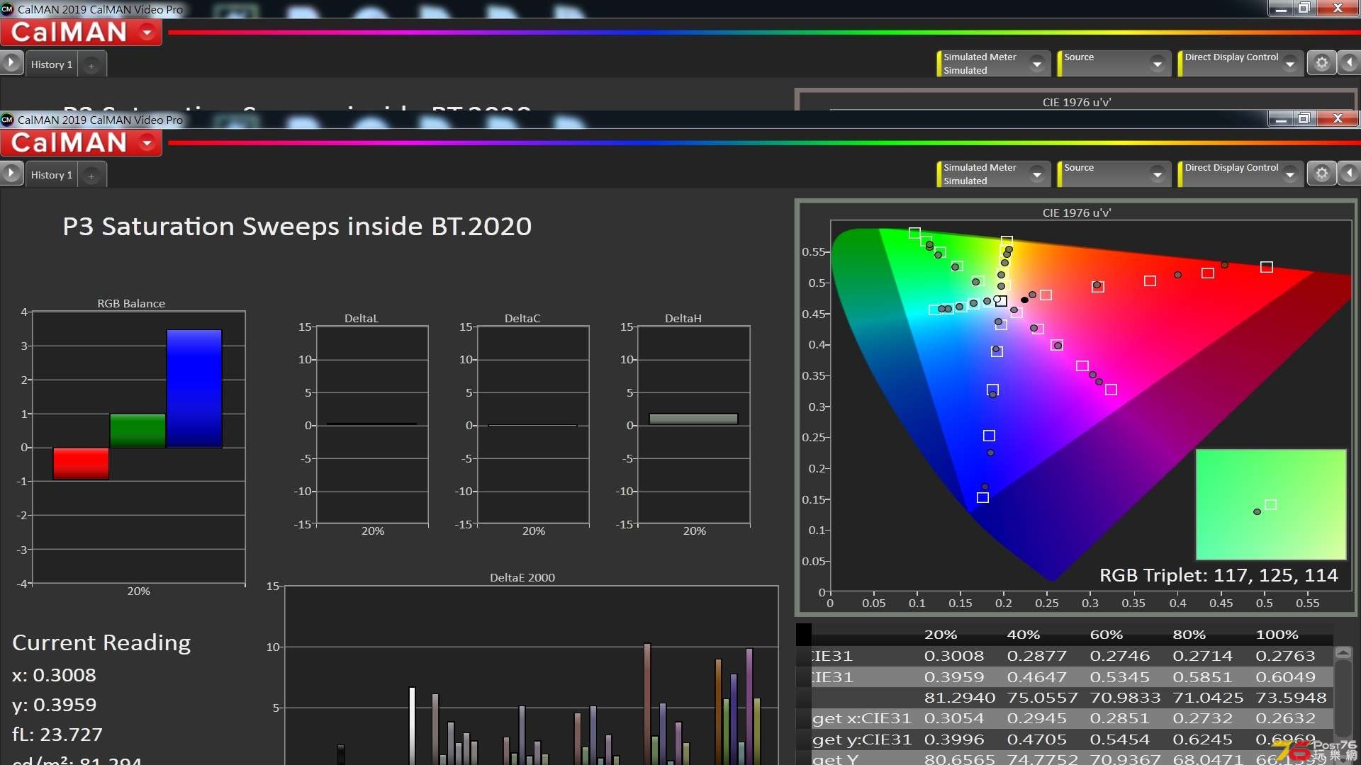
Task: Maximize the front CalMAN window
Action: pos(1304,119)
